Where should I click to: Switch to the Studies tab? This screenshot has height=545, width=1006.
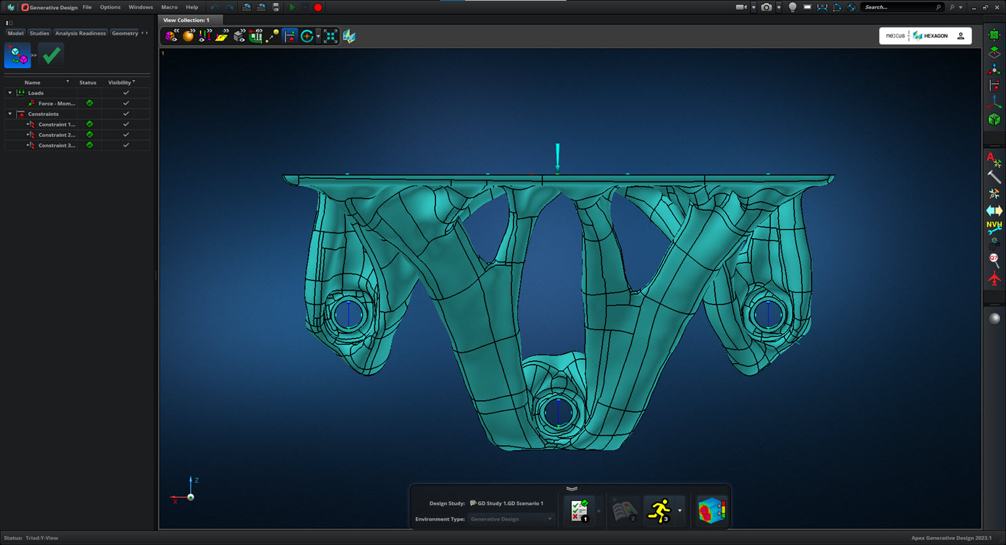(x=39, y=33)
